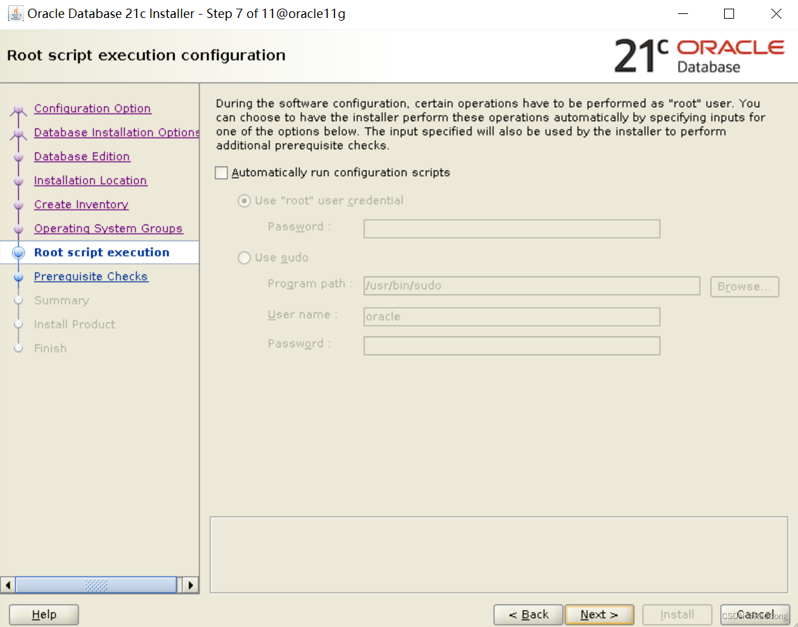Image resolution: width=798 pixels, height=627 pixels.
Task: Enable Automatically run configuration scripts checkbox
Action: pos(221,173)
